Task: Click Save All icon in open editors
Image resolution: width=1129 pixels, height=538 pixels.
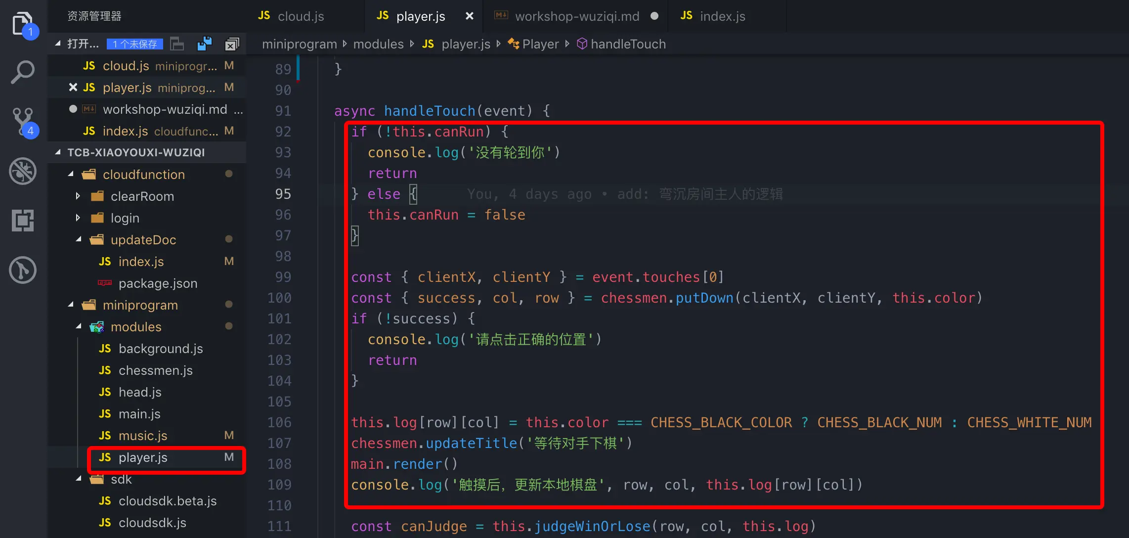Action: (204, 44)
